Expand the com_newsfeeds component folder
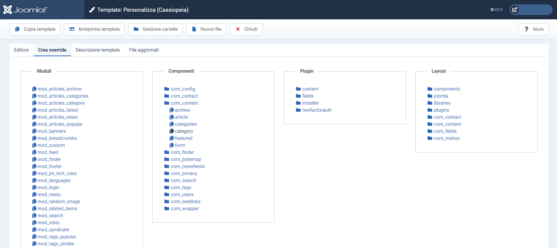 point(184,166)
